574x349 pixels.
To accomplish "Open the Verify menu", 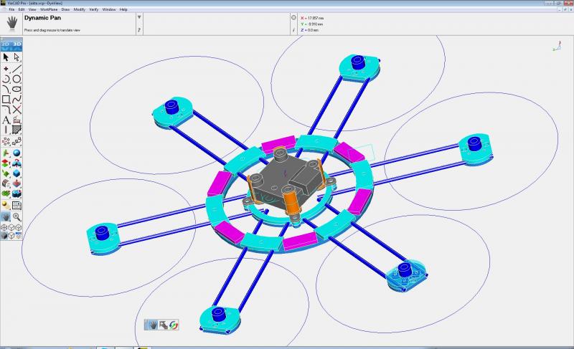I will click(x=94, y=9).
